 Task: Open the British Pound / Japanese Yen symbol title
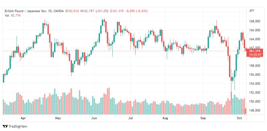(25, 11)
